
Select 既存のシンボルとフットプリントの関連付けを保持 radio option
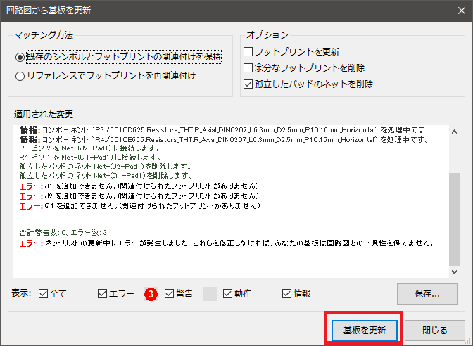(x=20, y=56)
